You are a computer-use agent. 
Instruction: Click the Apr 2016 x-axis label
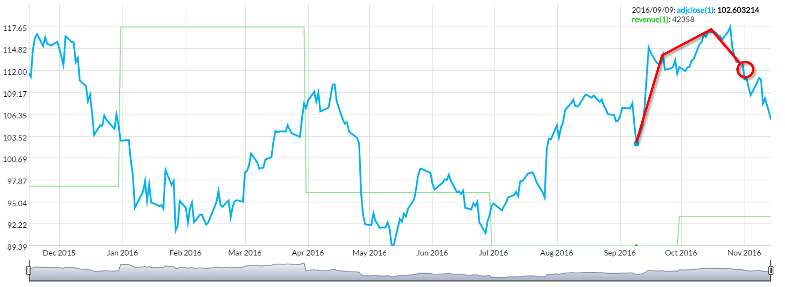[x=308, y=253]
